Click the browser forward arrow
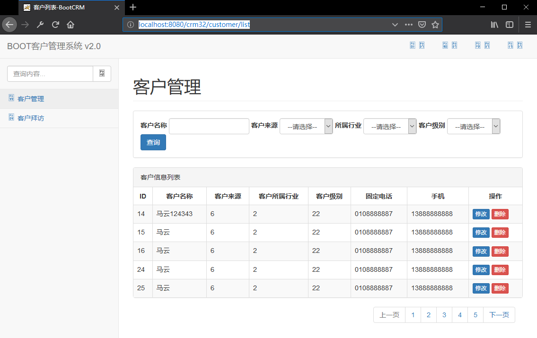The image size is (537, 338). [x=25, y=25]
